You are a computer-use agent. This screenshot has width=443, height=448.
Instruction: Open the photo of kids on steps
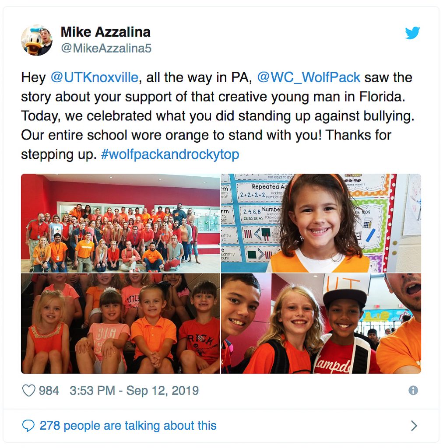121,323
